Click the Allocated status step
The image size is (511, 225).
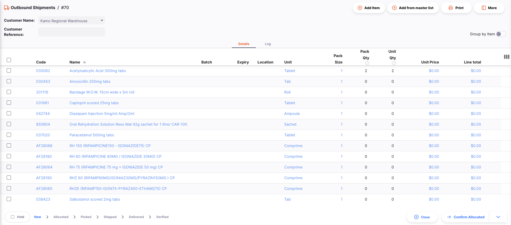click(x=61, y=217)
